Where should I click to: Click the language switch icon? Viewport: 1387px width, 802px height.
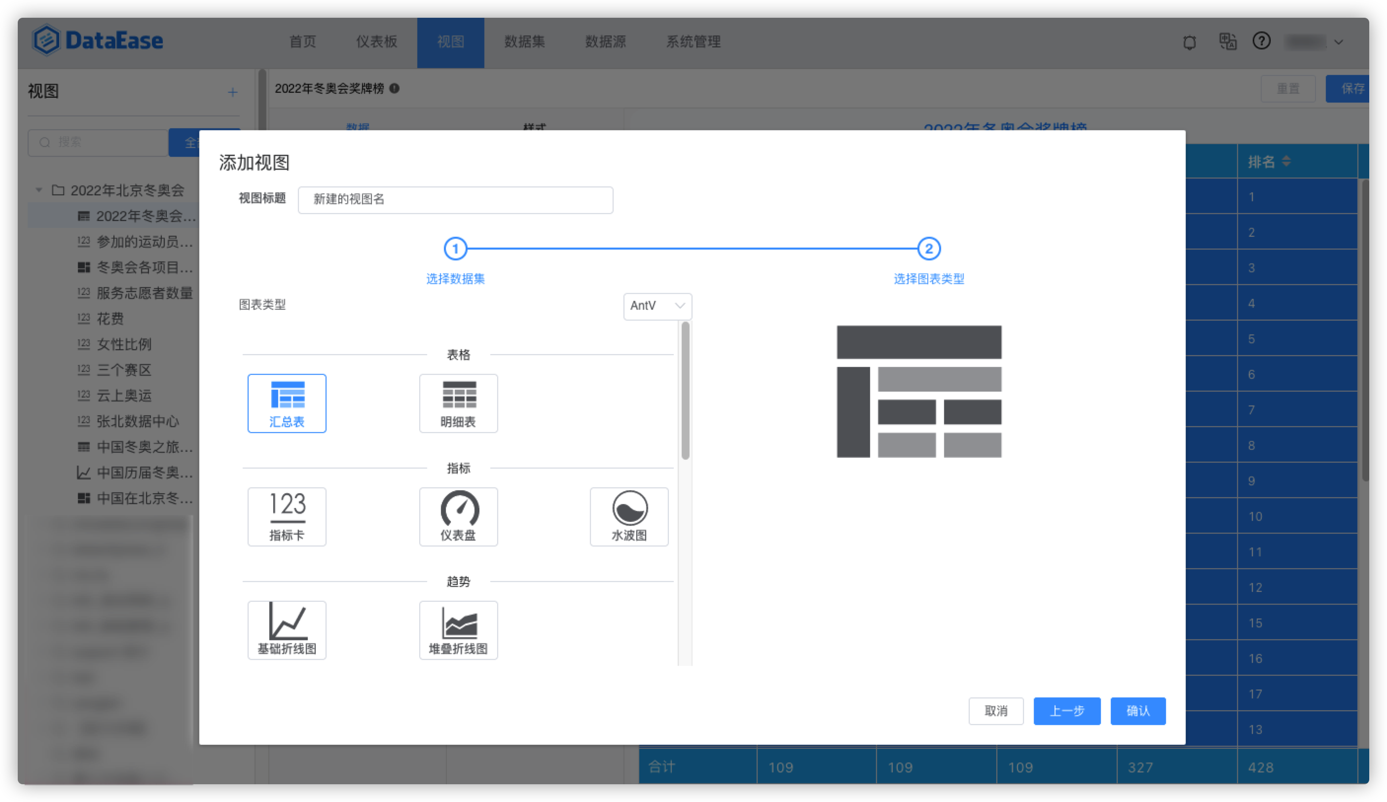(1227, 42)
